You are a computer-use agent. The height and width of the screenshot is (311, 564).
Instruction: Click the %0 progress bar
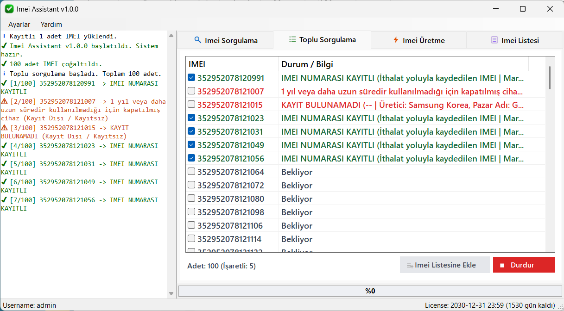coord(370,291)
